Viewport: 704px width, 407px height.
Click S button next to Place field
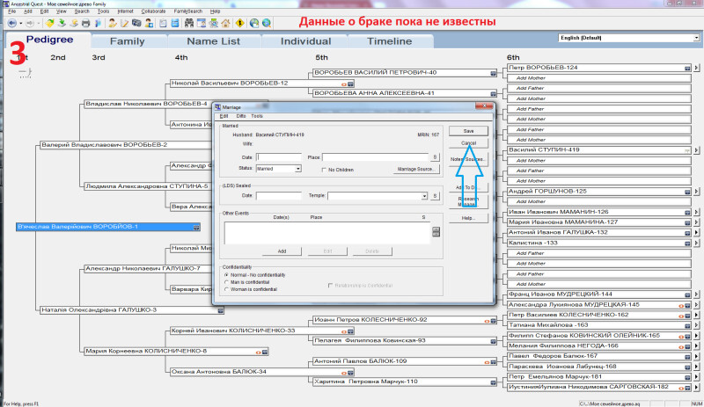(435, 157)
